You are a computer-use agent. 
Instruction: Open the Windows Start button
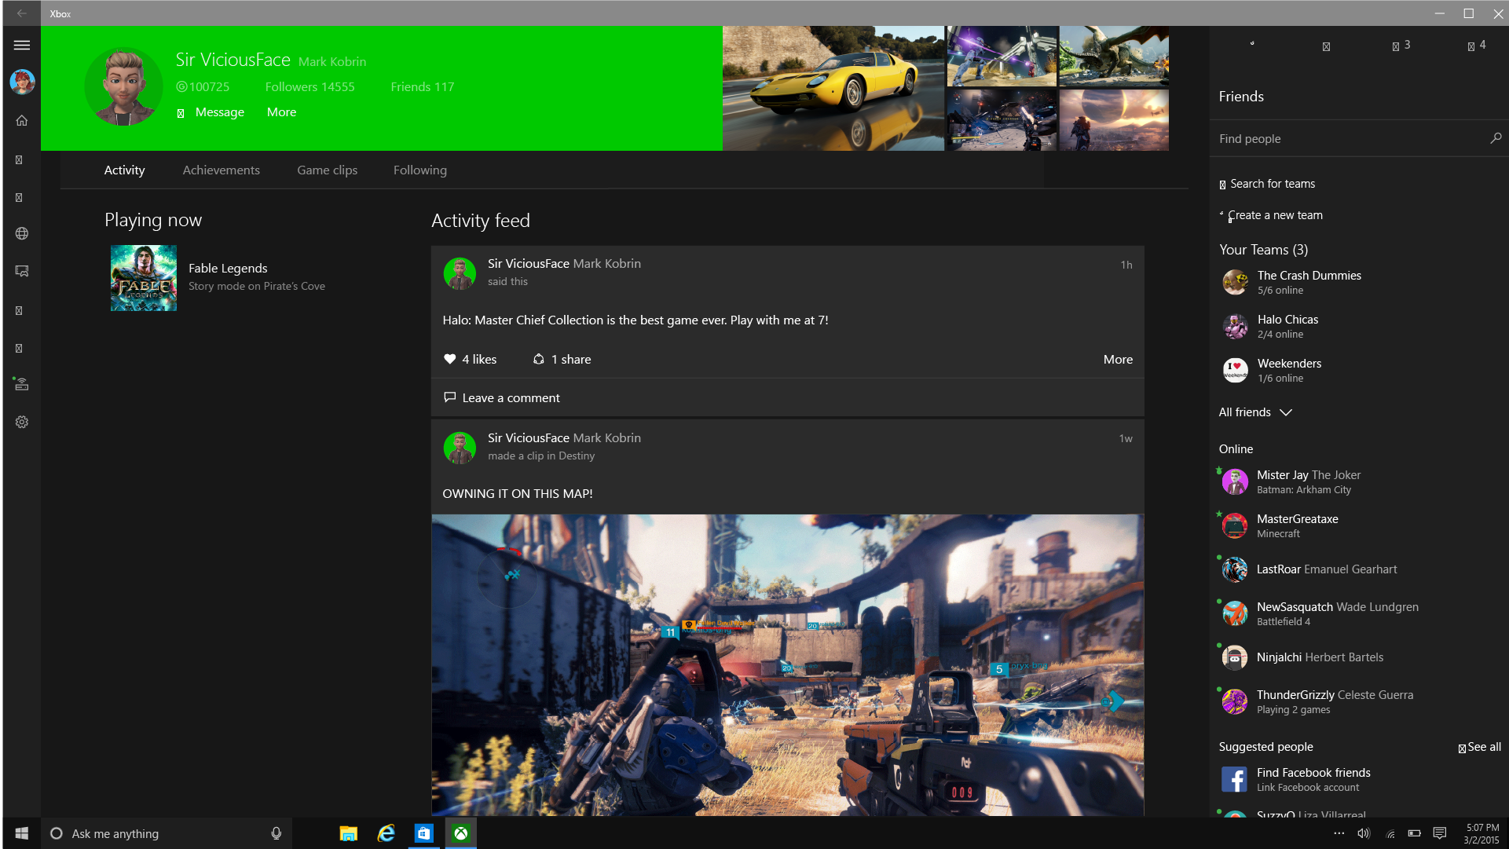click(x=22, y=833)
